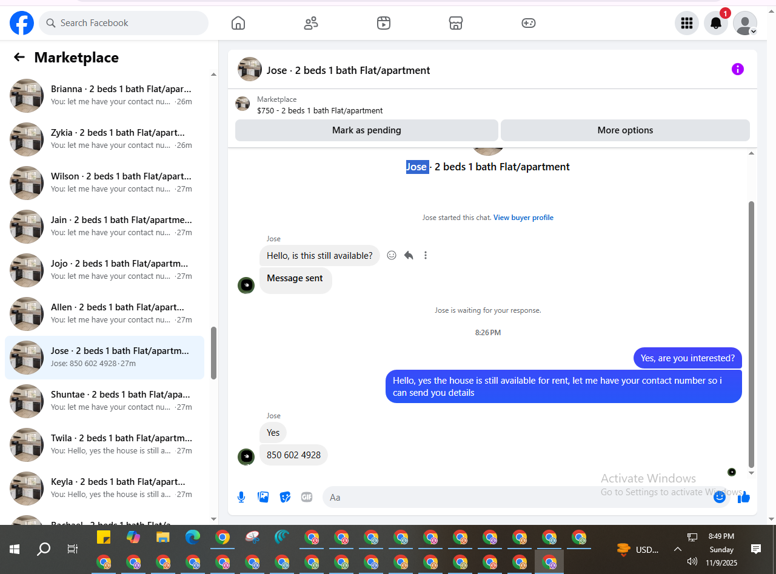
Task: Open Wilson's conversation
Action: click(x=104, y=183)
